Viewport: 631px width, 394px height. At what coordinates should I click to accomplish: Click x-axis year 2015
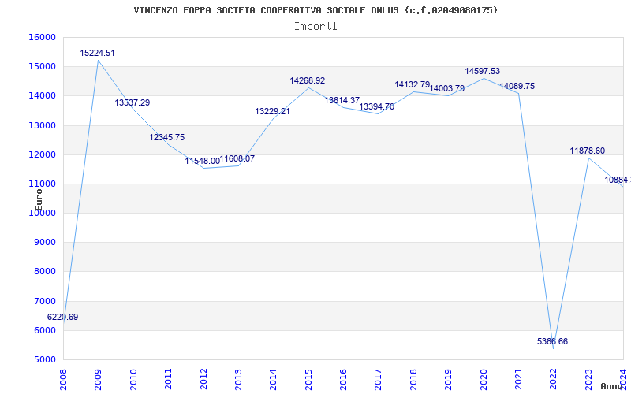308,379
